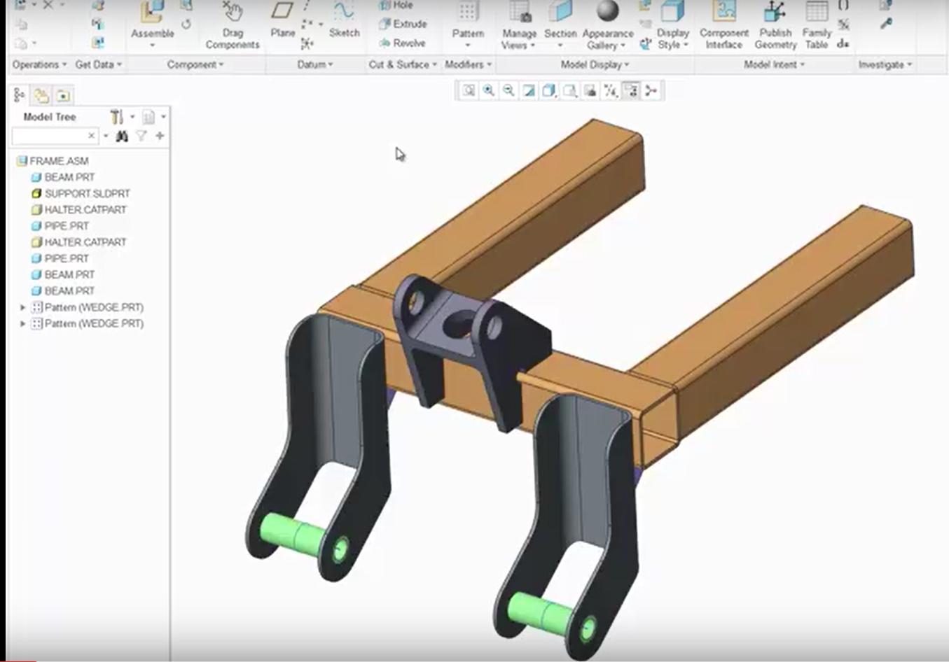949x662 pixels.
Task: Expand the Get Data group
Action: 98,64
